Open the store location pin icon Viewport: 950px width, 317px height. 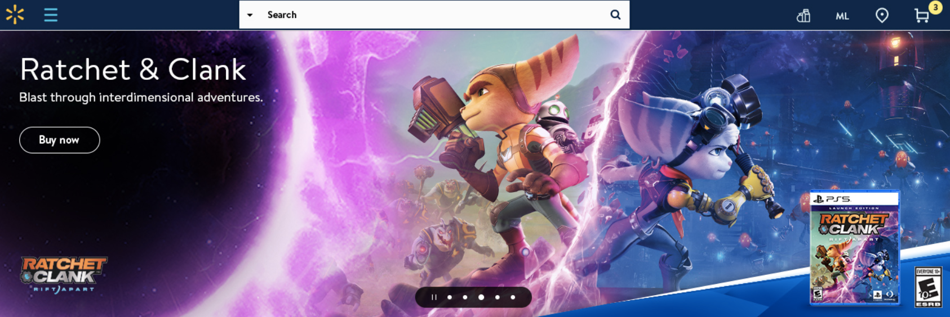point(882,15)
